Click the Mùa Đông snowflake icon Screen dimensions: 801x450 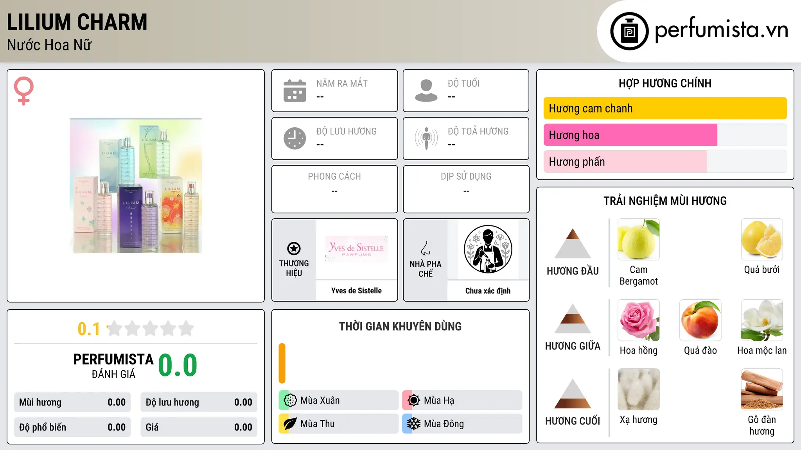point(414,424)
